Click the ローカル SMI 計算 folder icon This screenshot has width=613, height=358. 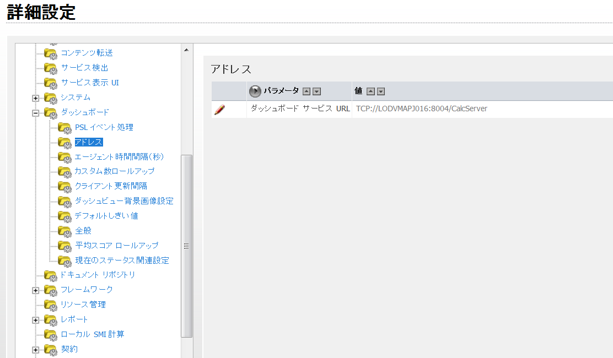point(51,334)
